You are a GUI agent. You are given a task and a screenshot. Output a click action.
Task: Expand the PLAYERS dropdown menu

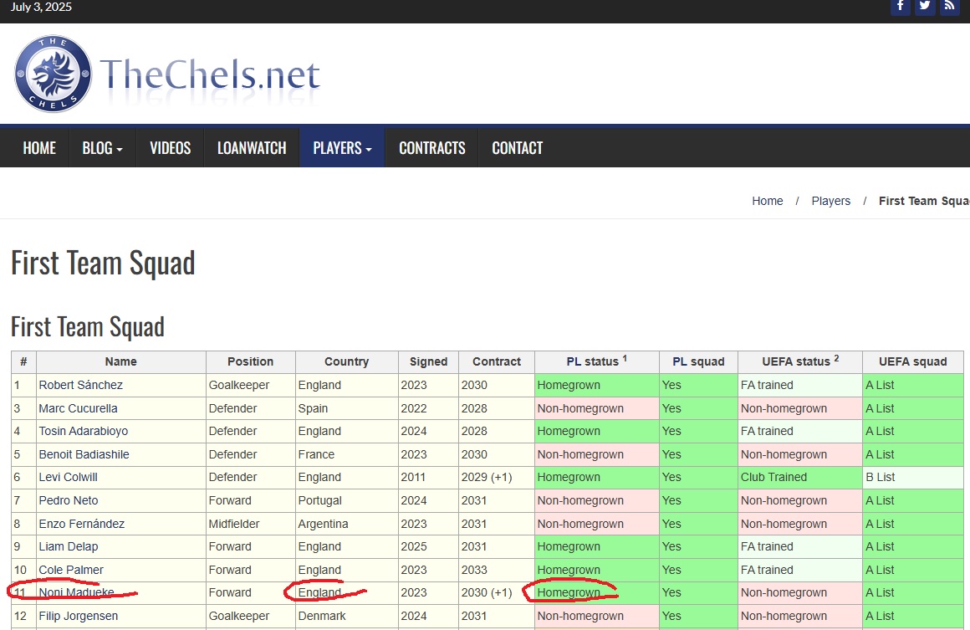[x=342, y=148]
